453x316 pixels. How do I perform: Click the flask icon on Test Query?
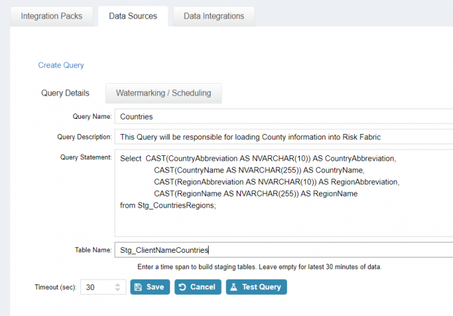point(233,287)
